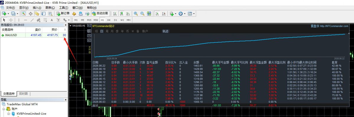This screenshot has width=354, height=117.
Task: Switch to MN timeframe
Action: pos(129,20)
